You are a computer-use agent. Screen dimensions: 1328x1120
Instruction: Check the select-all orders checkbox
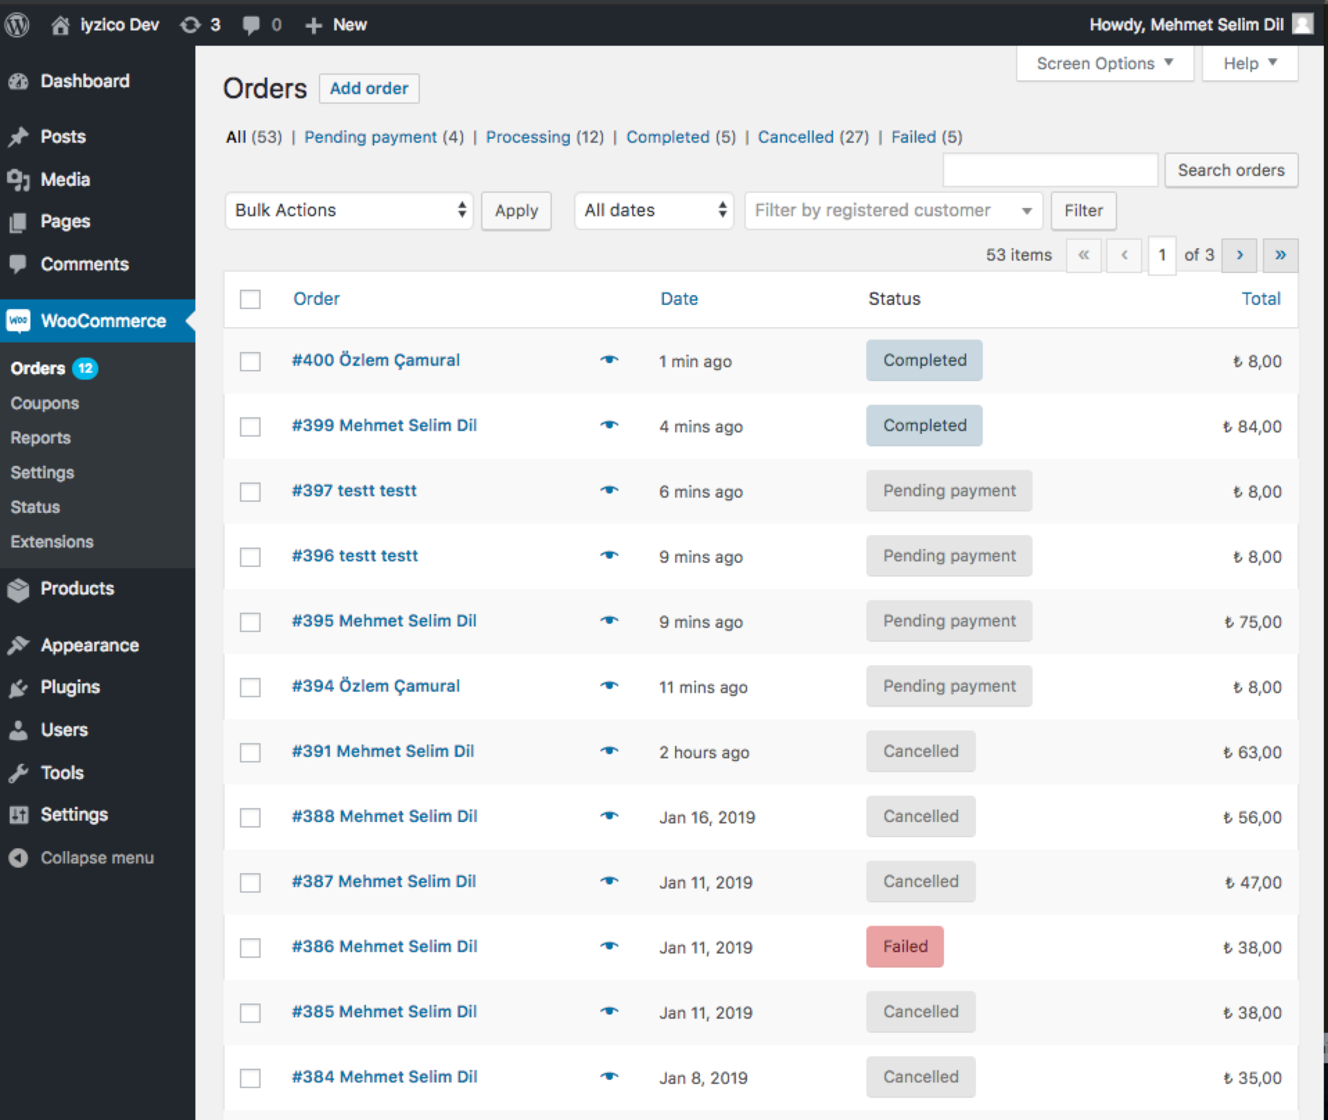point(250,299)
